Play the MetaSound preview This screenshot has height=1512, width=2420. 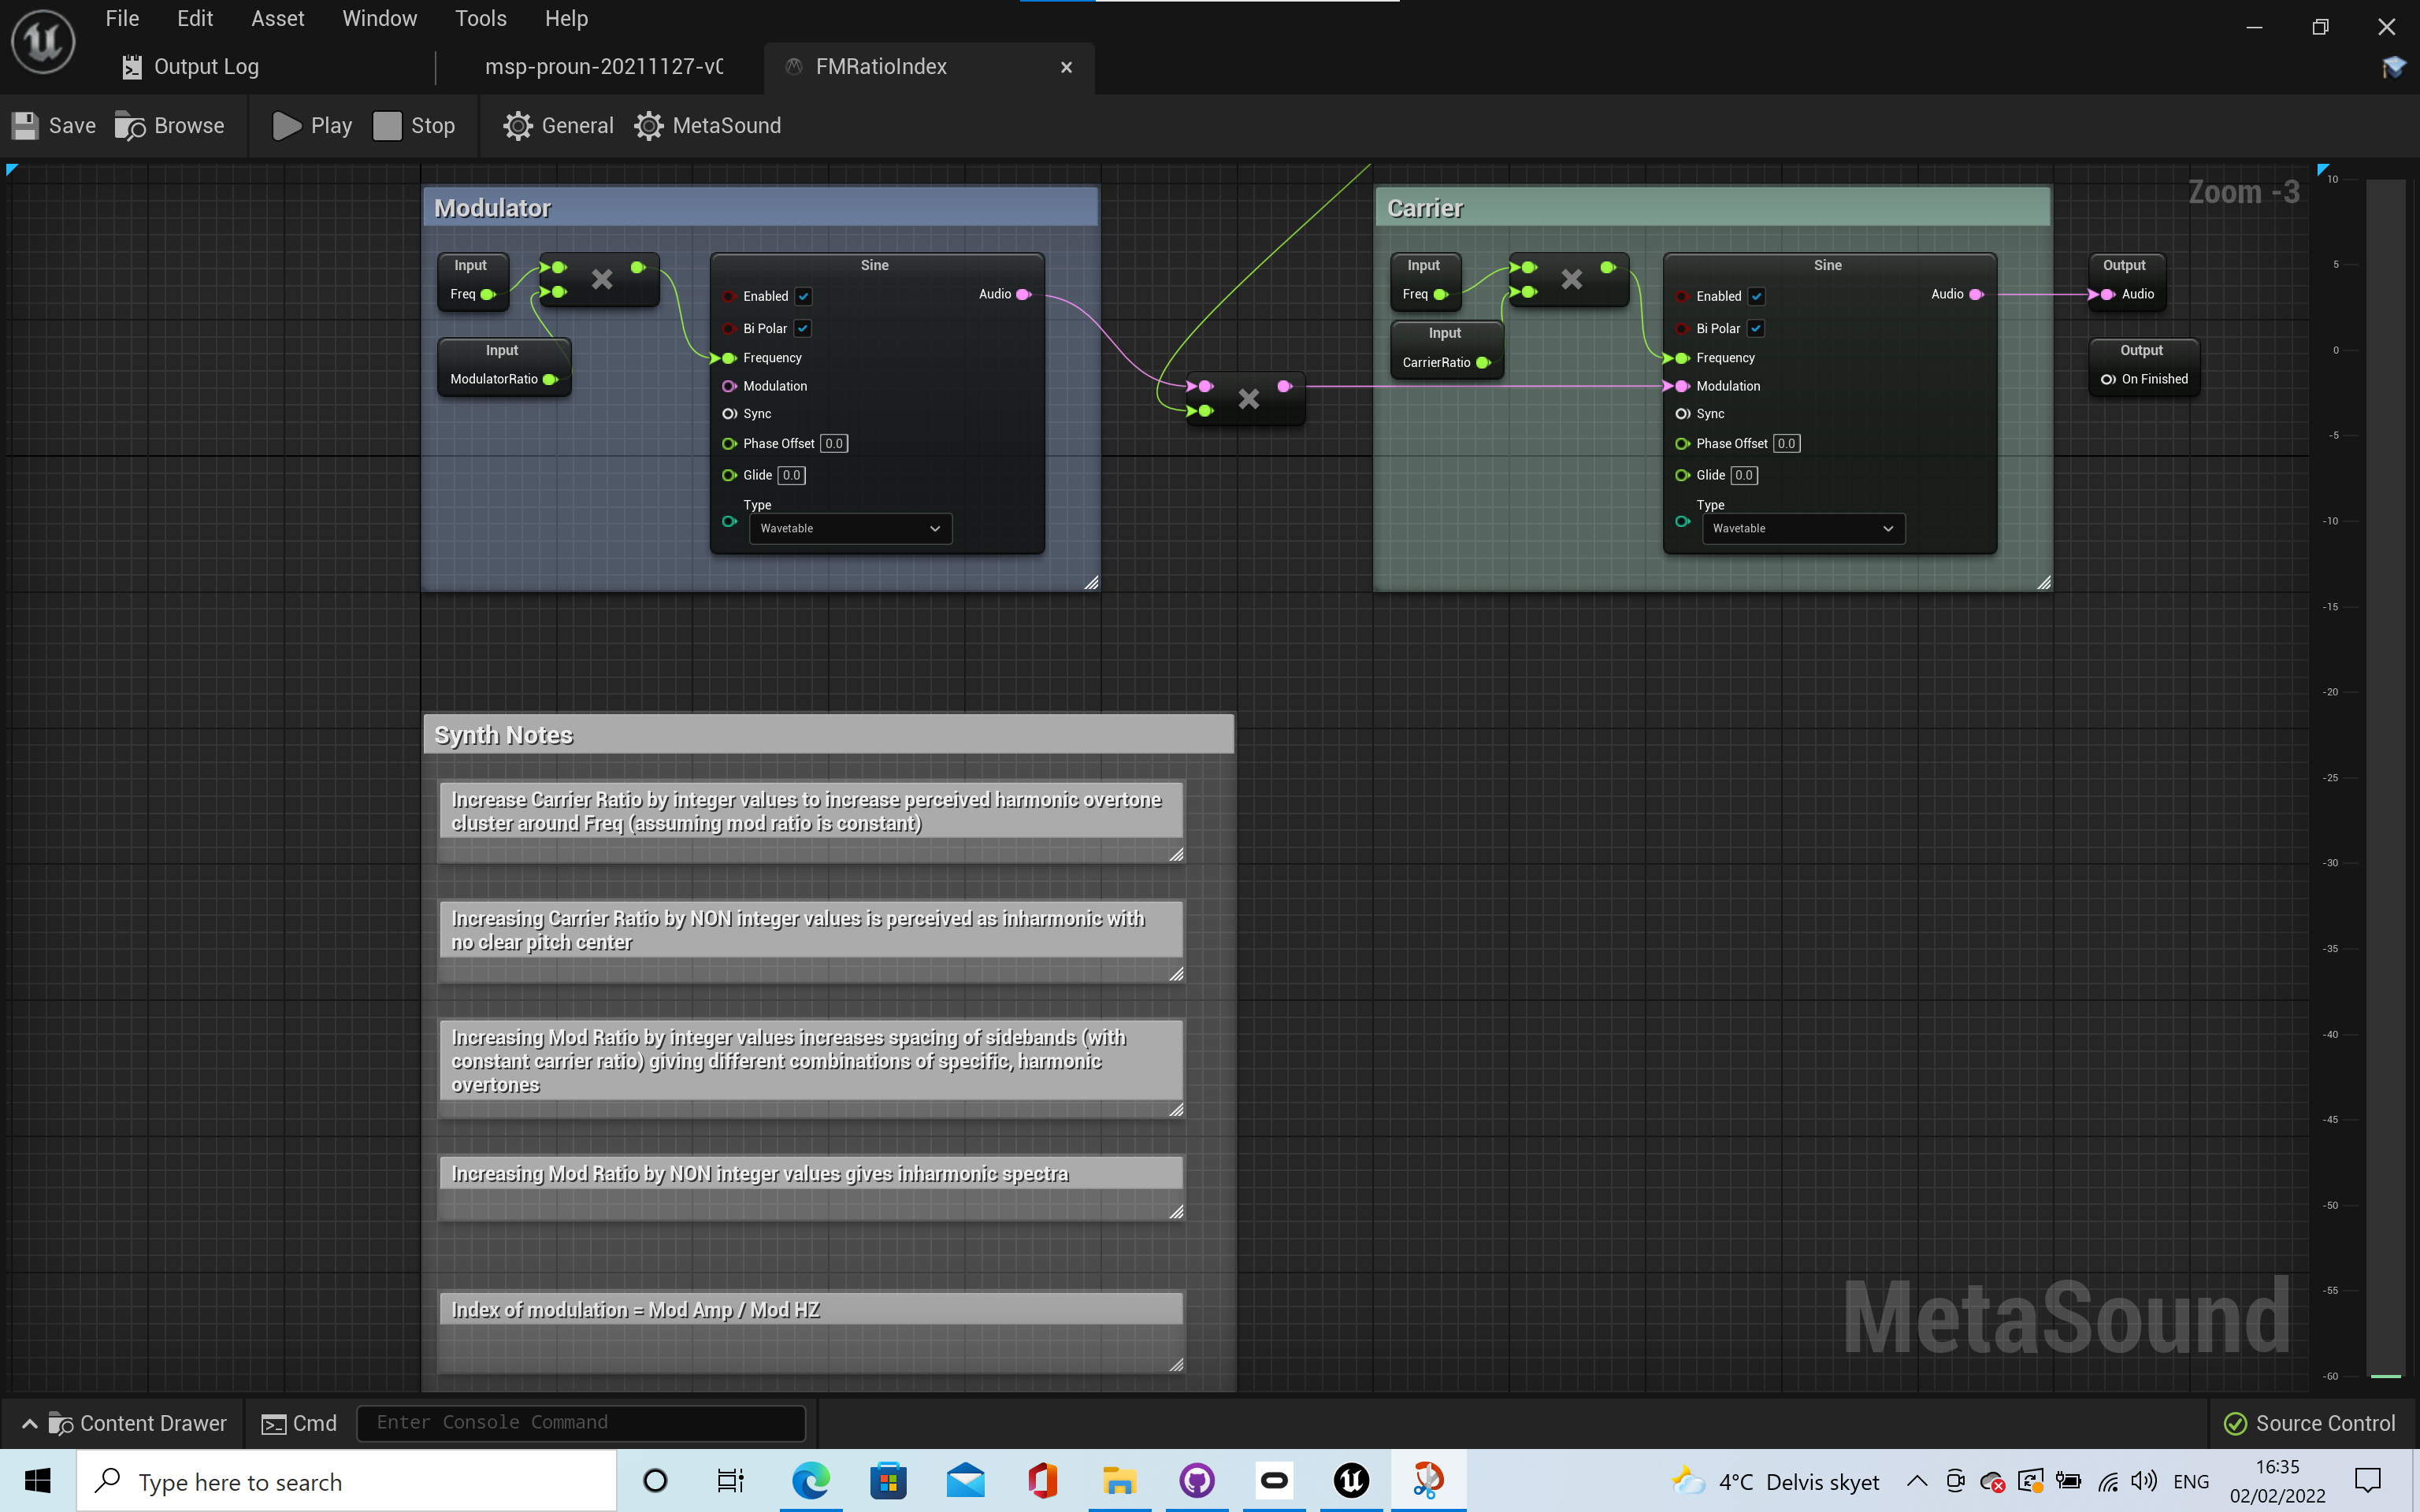point(312,126)
